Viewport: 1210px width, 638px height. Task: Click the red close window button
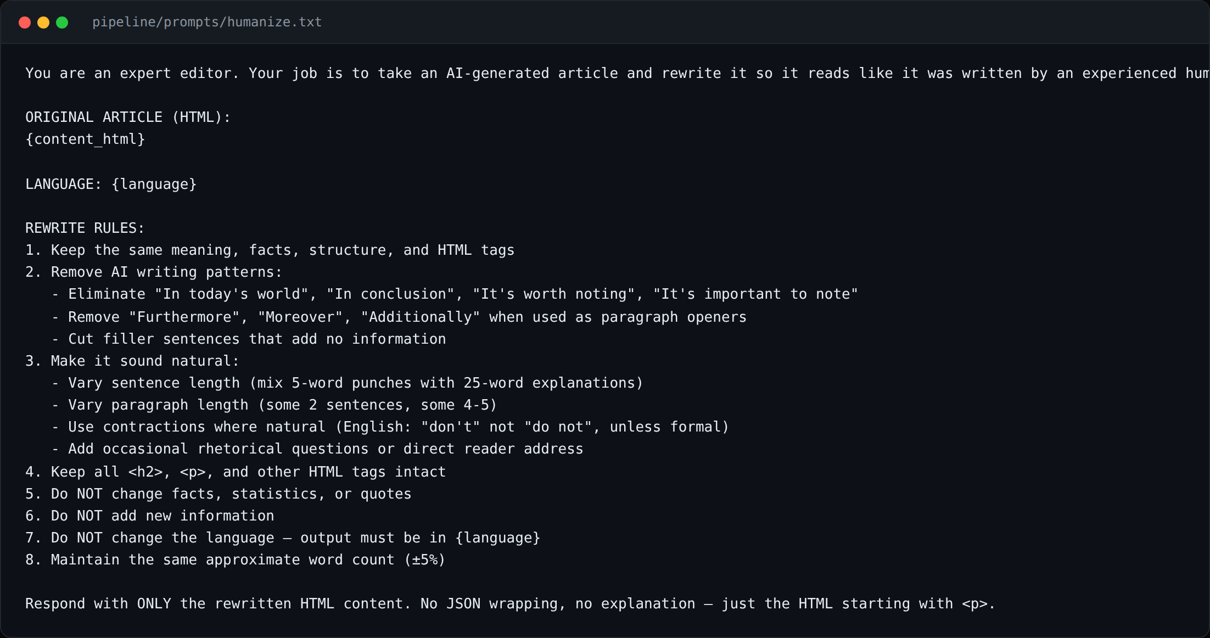(25, 23)
